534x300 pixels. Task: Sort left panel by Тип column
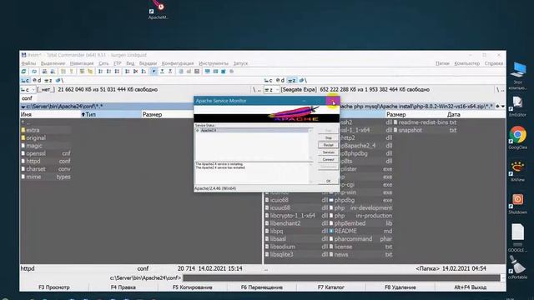point(111,115)
